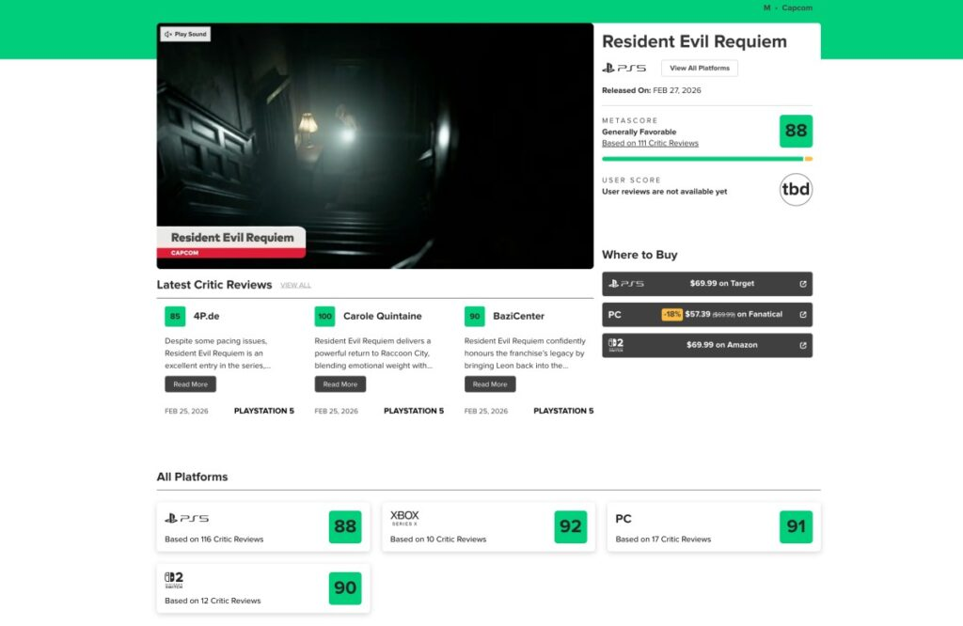
Task: Click the tbd user score badge
Action: pyautogui.click(x=797, y=189)
